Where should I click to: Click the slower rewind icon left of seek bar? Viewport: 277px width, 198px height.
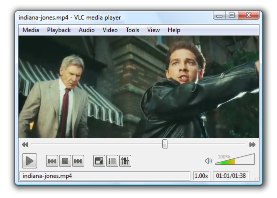[25, 144]
